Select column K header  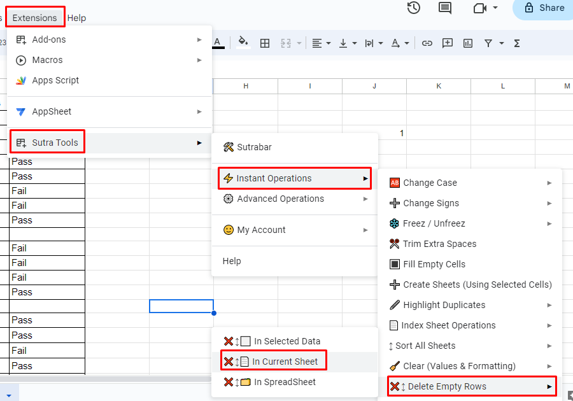click(x=439, y=86)
